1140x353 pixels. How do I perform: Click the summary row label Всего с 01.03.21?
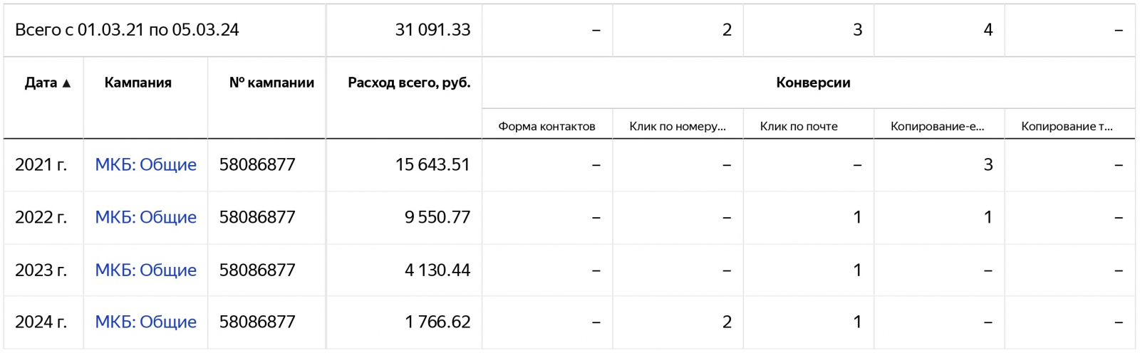click(127, 30)
